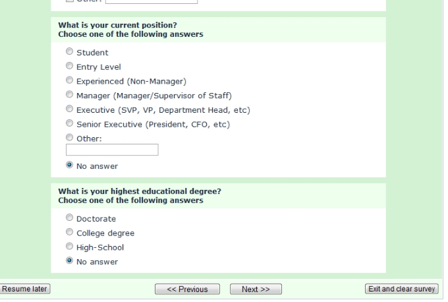Click the Doctorate label text
Screen dimensions: 448x302
pos(96,218)
